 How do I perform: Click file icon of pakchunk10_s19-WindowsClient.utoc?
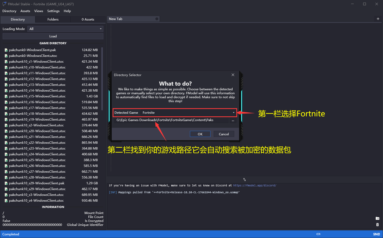6,120
